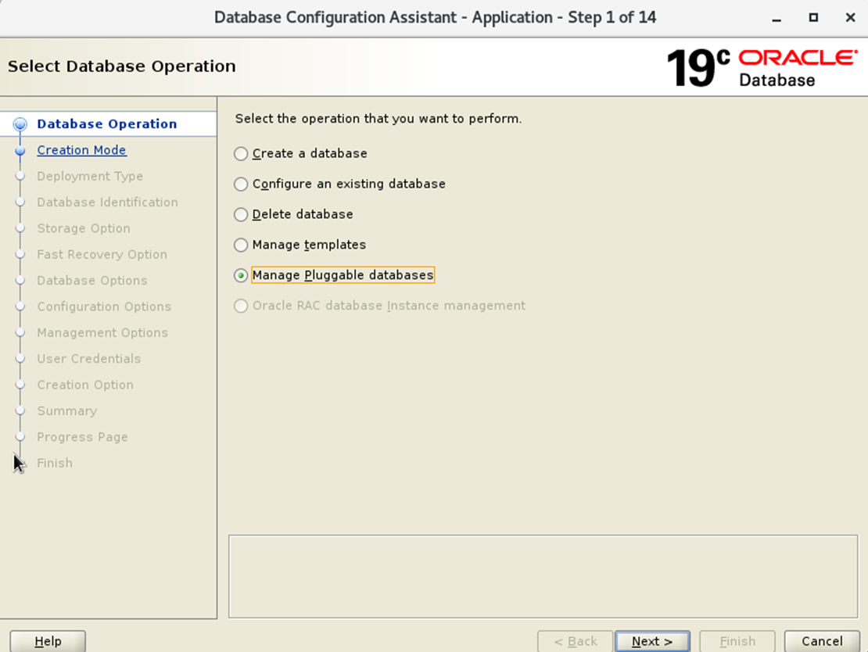Click the Oracle 19c Database logo
Screen dimensions: 868x652
(762, 67)
